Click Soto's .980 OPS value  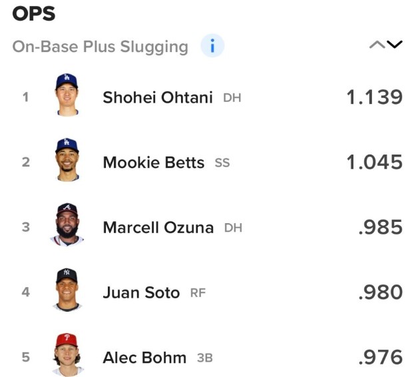(381, 292)
